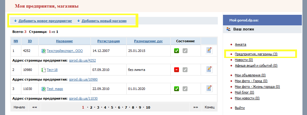Open Анкета in sidebar menu
This screenshot has width=307, height=115.
pyautogui.click(x=241, y=44)
